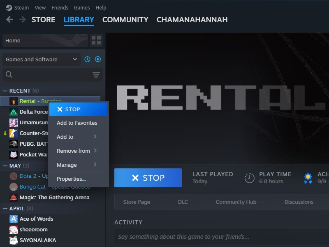The width and height of the screenshot is (329, 247).
Task: Show ready to play filter icon
Action: [x=98, y=59]
